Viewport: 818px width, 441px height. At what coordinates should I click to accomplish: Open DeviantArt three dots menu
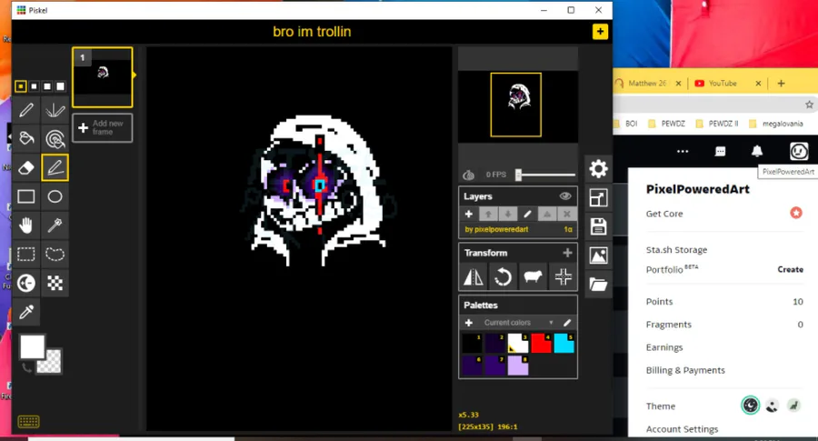click(x=683, y=151)
